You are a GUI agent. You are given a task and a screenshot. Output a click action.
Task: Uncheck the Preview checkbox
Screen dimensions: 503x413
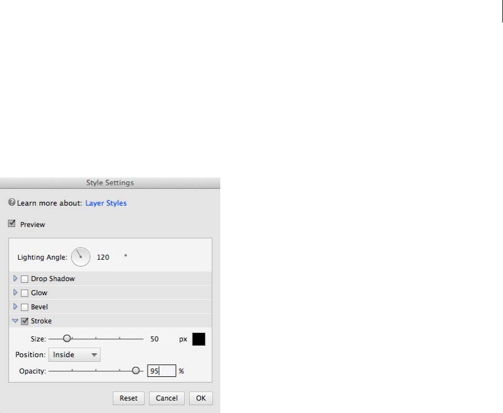(x=12, y=223)
